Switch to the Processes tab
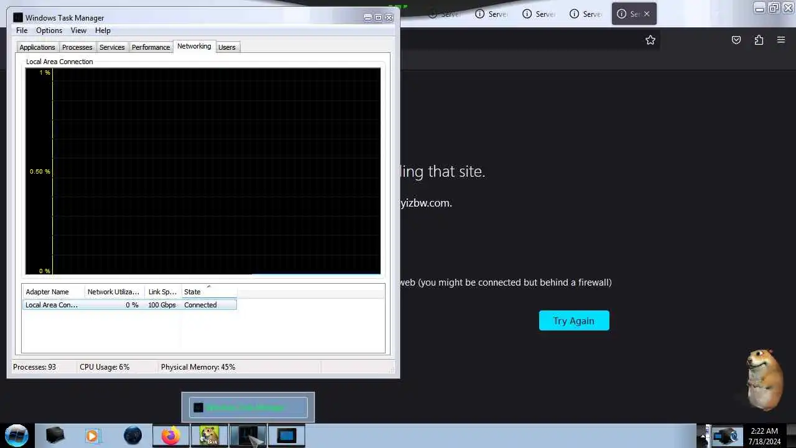Image resolution: width=796 pixels, height=448 pixels. pos(77,47)
